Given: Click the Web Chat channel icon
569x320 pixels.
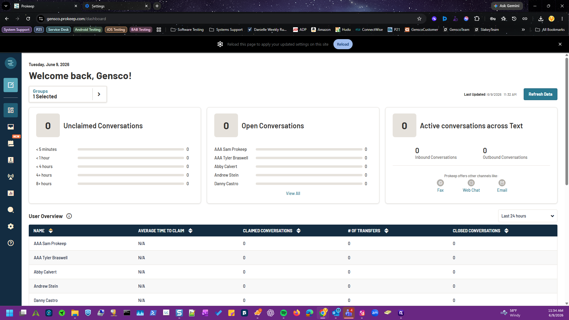Looking at the screenshot, I should [x=471, y=183].
